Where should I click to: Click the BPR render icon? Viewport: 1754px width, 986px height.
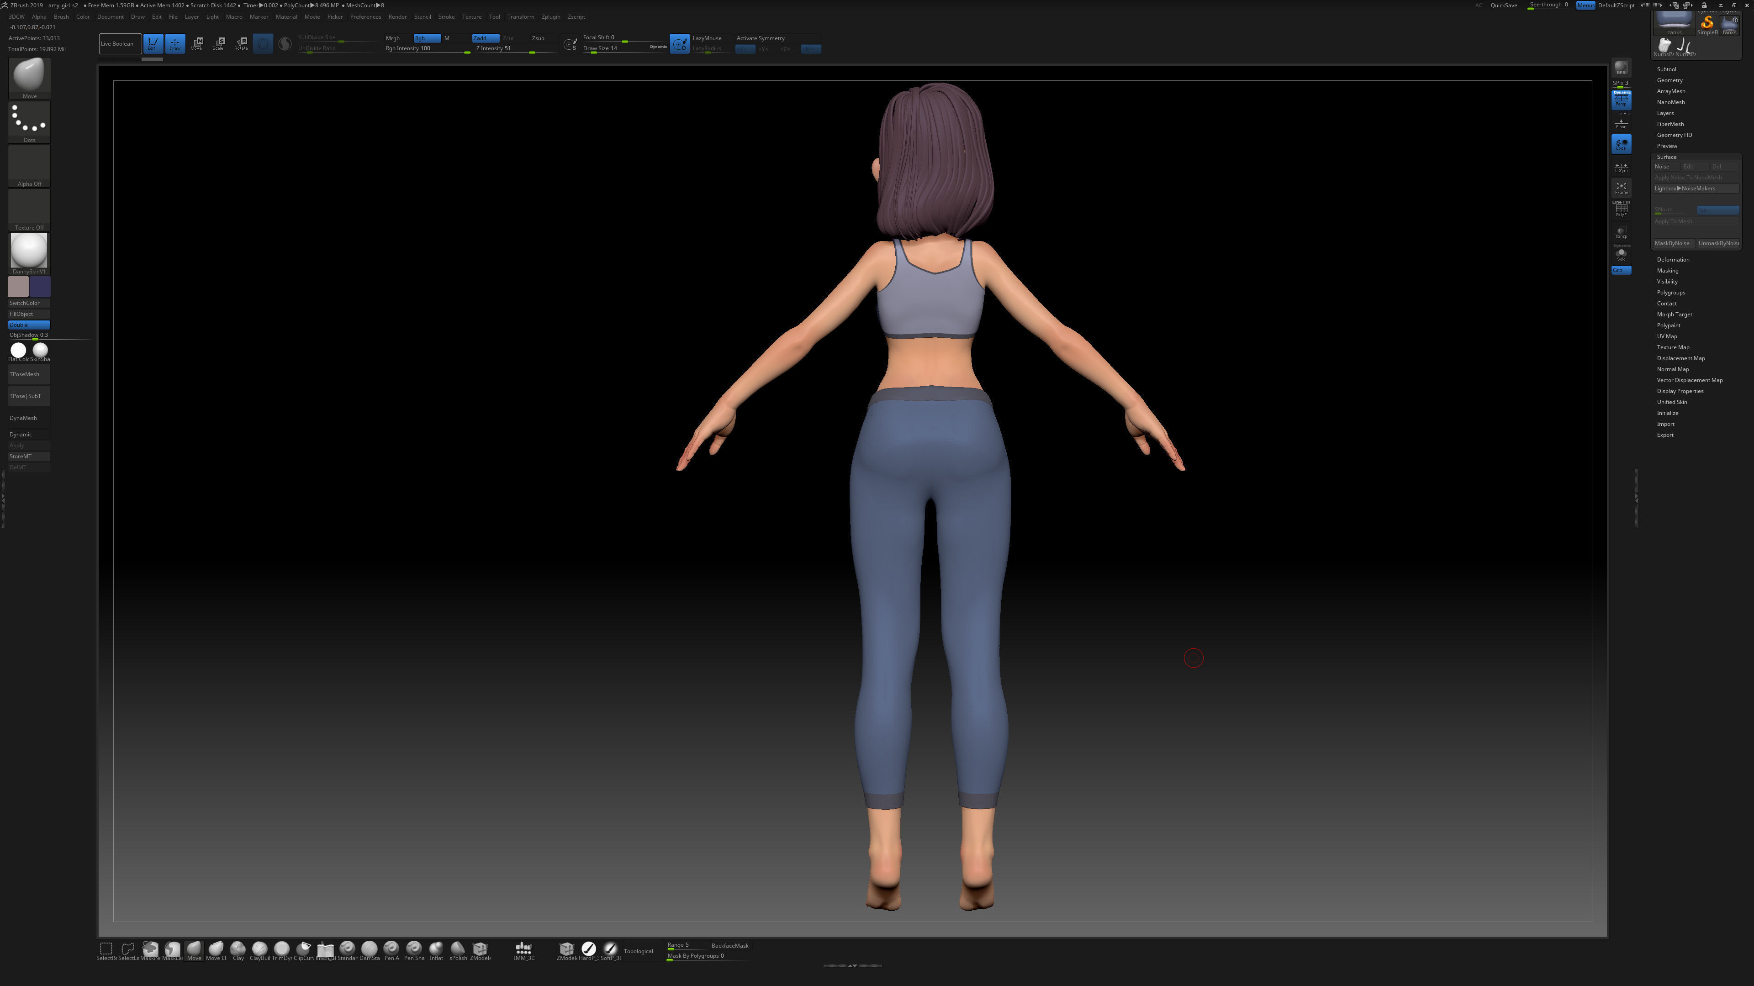(1621, 68)
